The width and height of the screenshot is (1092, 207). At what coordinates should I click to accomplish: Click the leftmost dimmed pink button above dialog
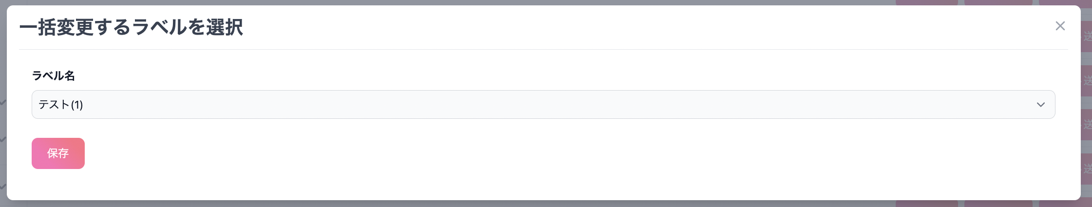927,2
